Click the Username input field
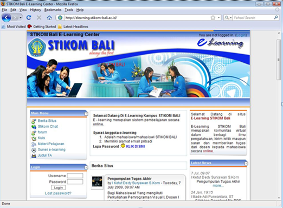 pos(75,175)
